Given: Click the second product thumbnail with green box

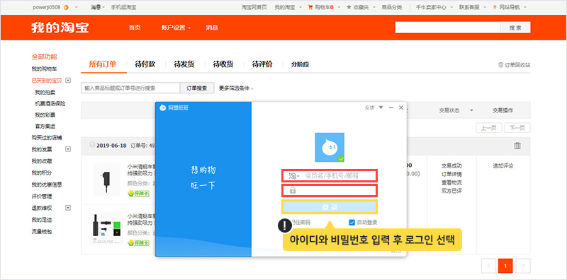Looking at the screenshot, I should point(106,228).
